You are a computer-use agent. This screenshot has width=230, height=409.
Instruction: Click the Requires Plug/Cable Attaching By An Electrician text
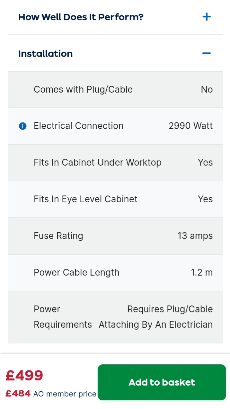156,317
